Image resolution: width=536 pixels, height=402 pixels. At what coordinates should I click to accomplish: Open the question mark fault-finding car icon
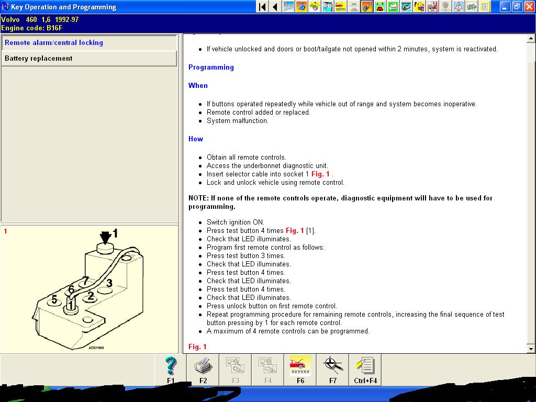coord(419,6)
